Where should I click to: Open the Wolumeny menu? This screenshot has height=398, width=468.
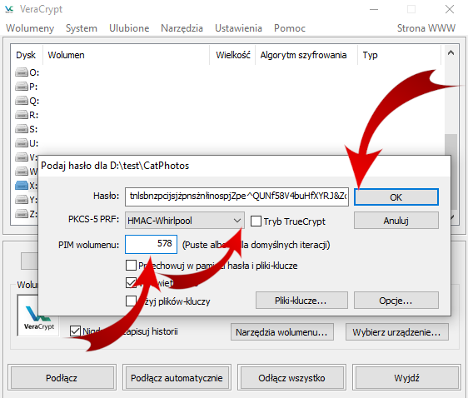point(30,28)
